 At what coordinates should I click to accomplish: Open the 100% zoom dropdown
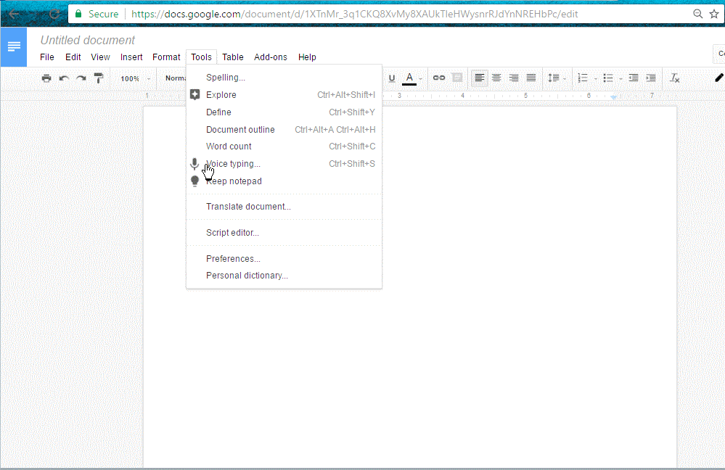(136, 78)
